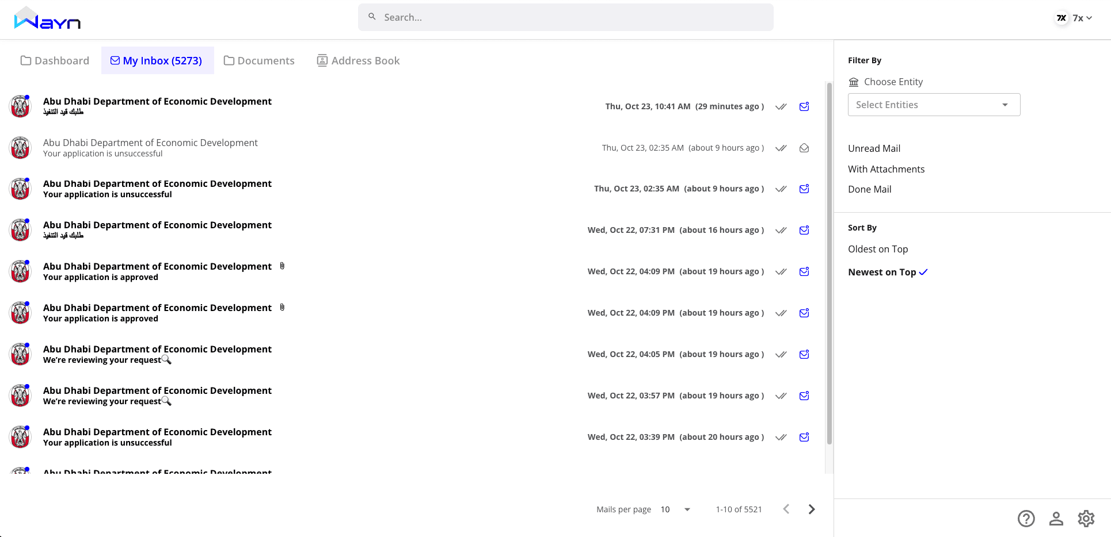Open the user profile icon
Screen dimensions: 1111x537
pos(1056,519)
